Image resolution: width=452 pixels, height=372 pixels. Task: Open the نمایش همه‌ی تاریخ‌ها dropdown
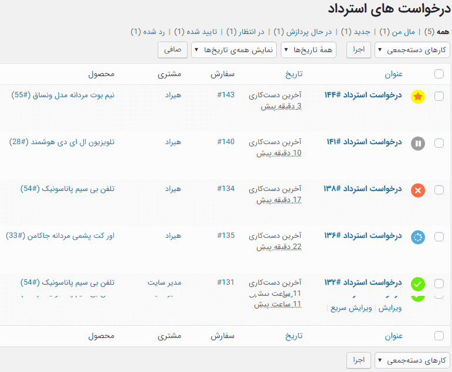coord(234,50)
